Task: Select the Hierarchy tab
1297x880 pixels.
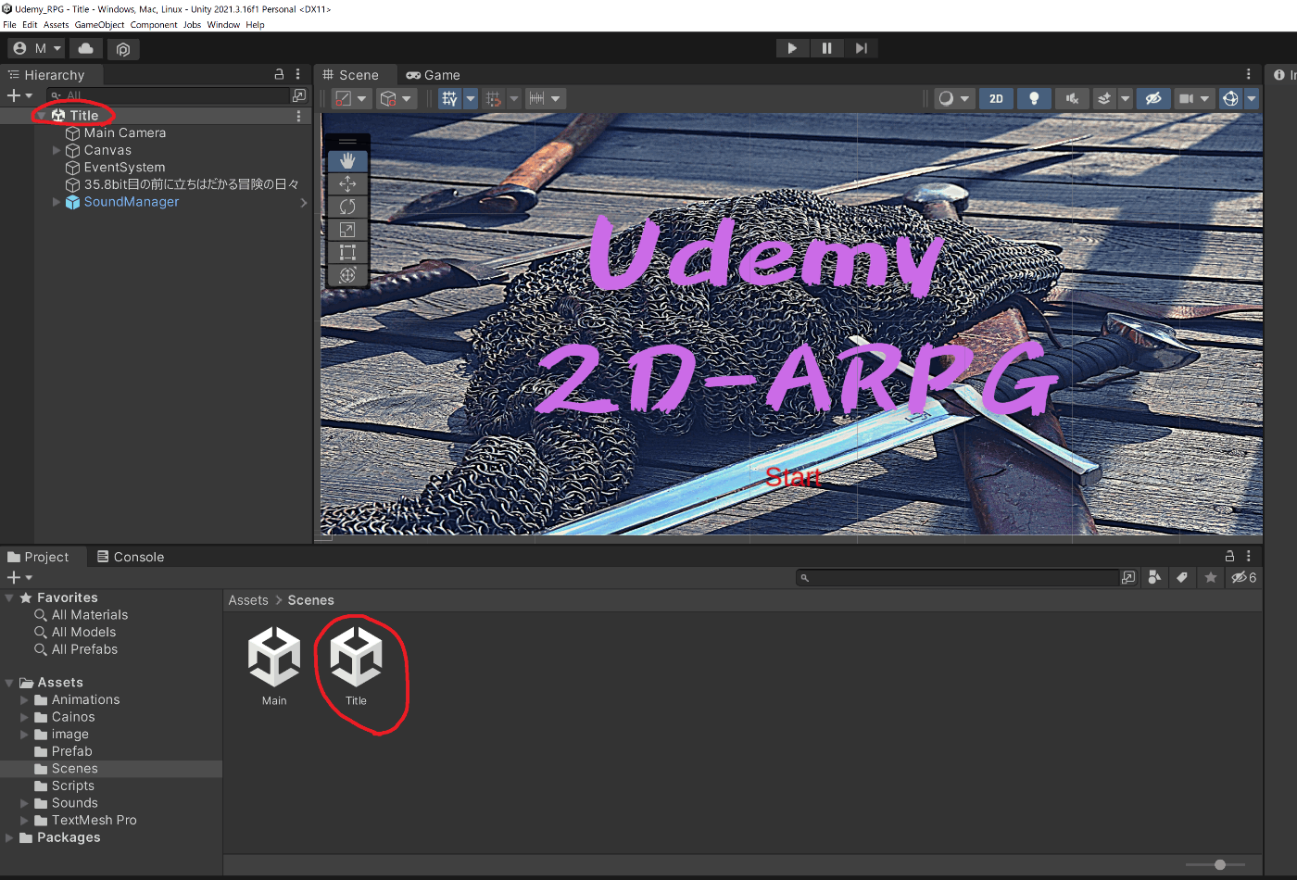Action: click(x=46, y=75)
